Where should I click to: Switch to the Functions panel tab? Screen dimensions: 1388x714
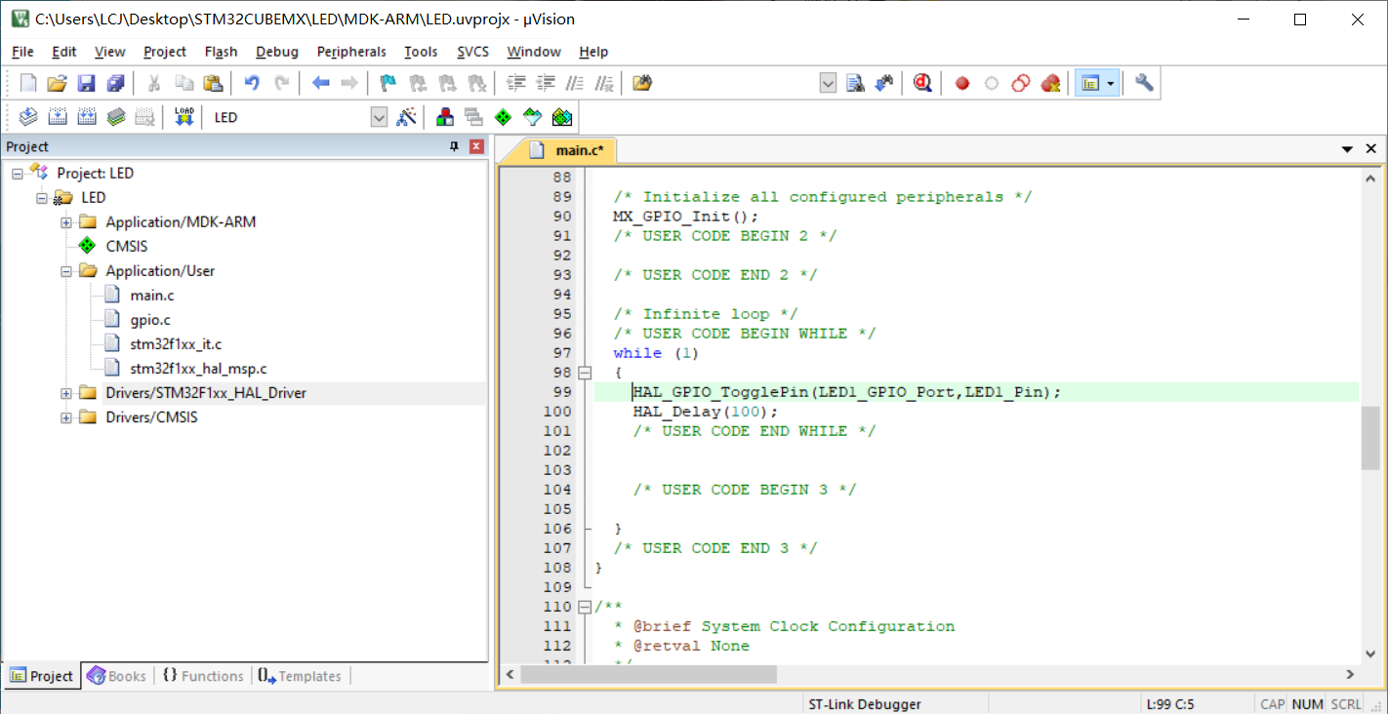coord(203,676)
